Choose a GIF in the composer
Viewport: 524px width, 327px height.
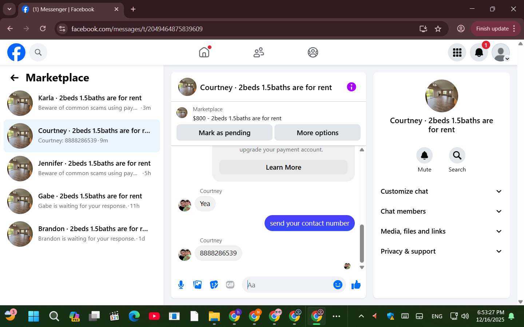pyautogui.click(x=230, y=285)
